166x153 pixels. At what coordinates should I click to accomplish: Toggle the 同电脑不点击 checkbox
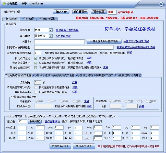click(x=36, y=92)
